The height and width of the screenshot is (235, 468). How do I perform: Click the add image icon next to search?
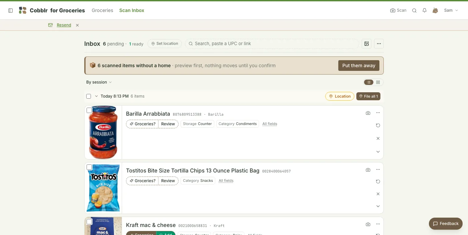[366, 43]
